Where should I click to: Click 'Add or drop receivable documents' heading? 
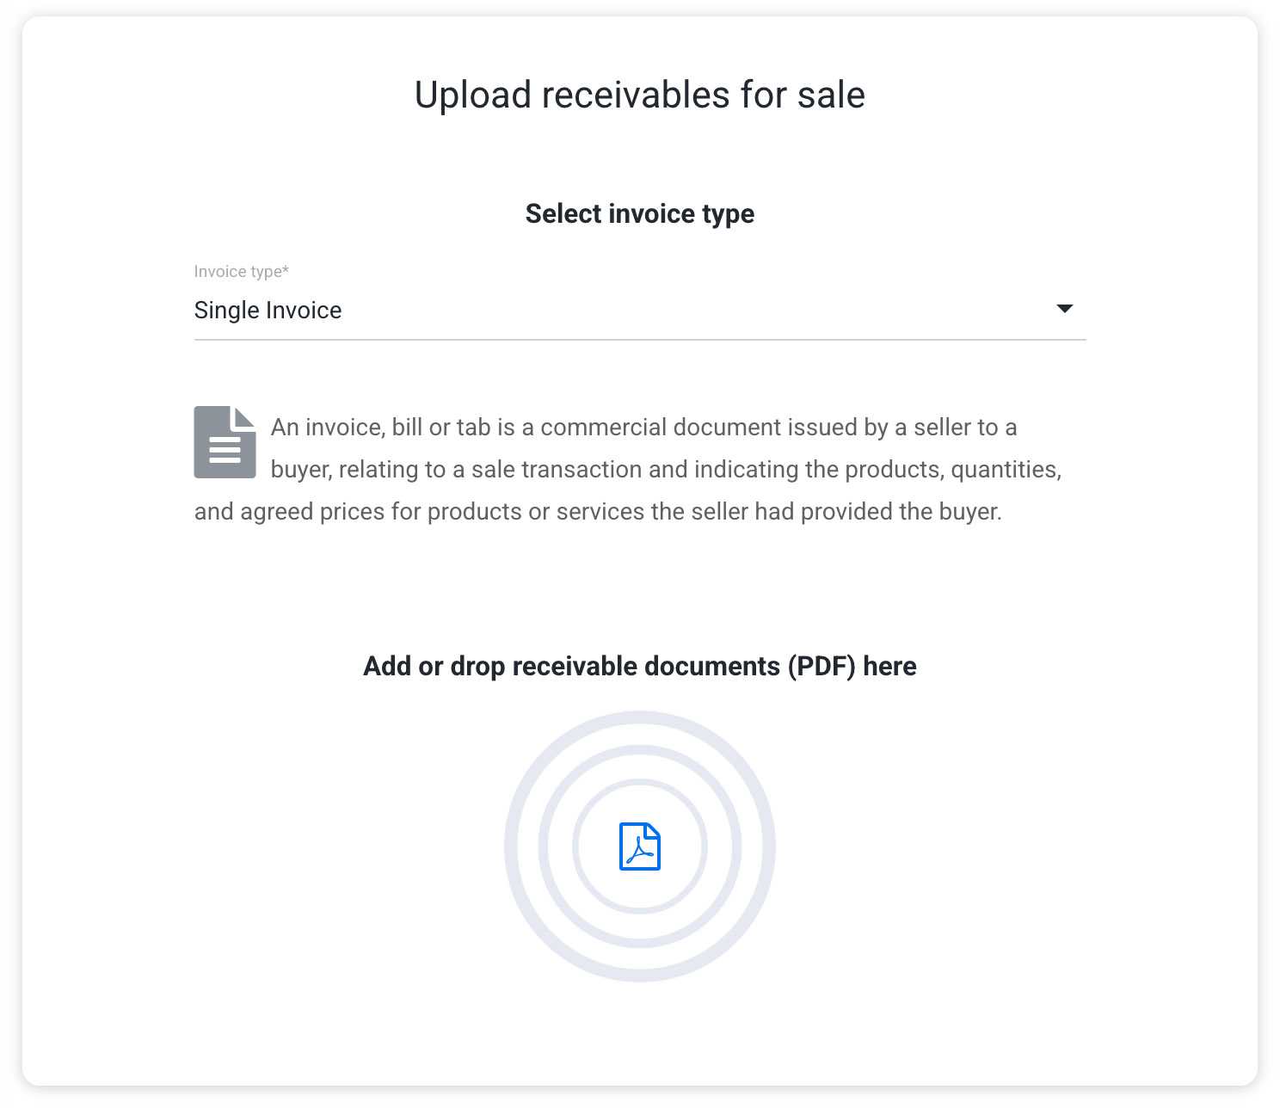coord(640,667)
